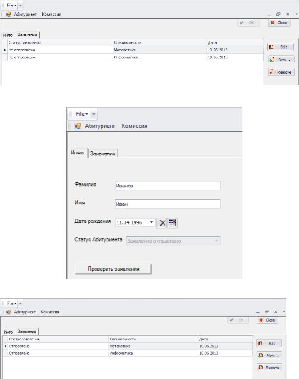
Task: Click row indicator arrow in top grid
Action: 5,50
